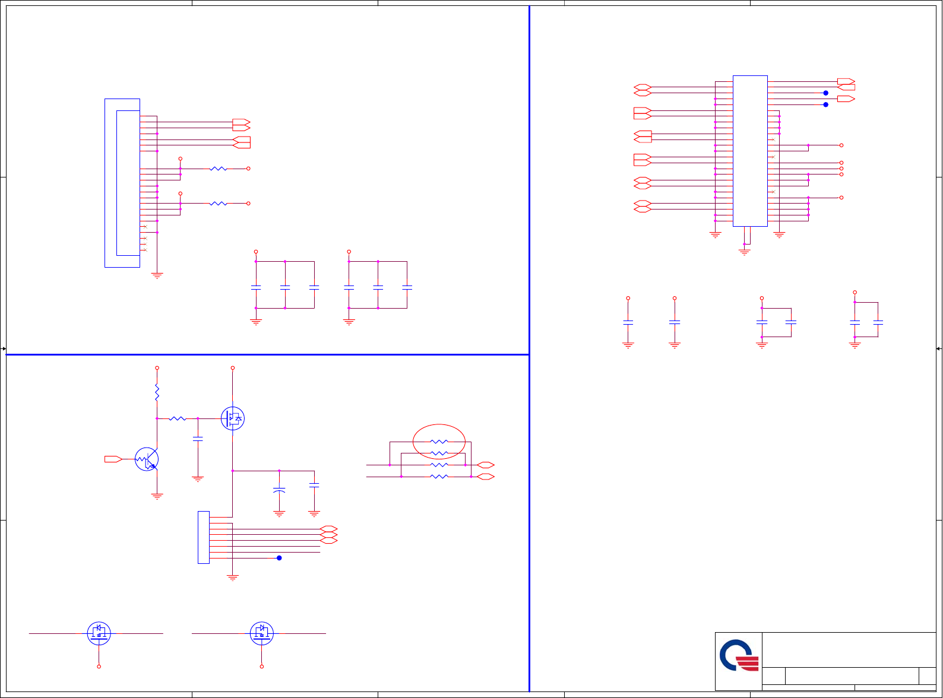The image size is (943, 698).
Task: Click the input port feeding the transistor
Action: 113,459
